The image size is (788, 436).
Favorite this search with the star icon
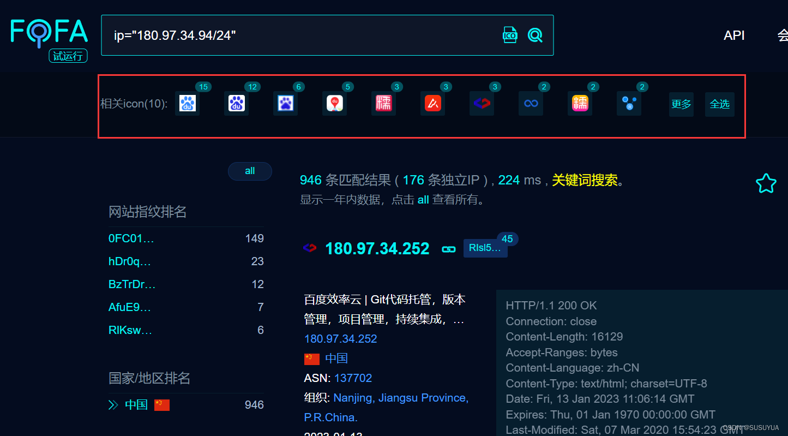click(766, 183)
